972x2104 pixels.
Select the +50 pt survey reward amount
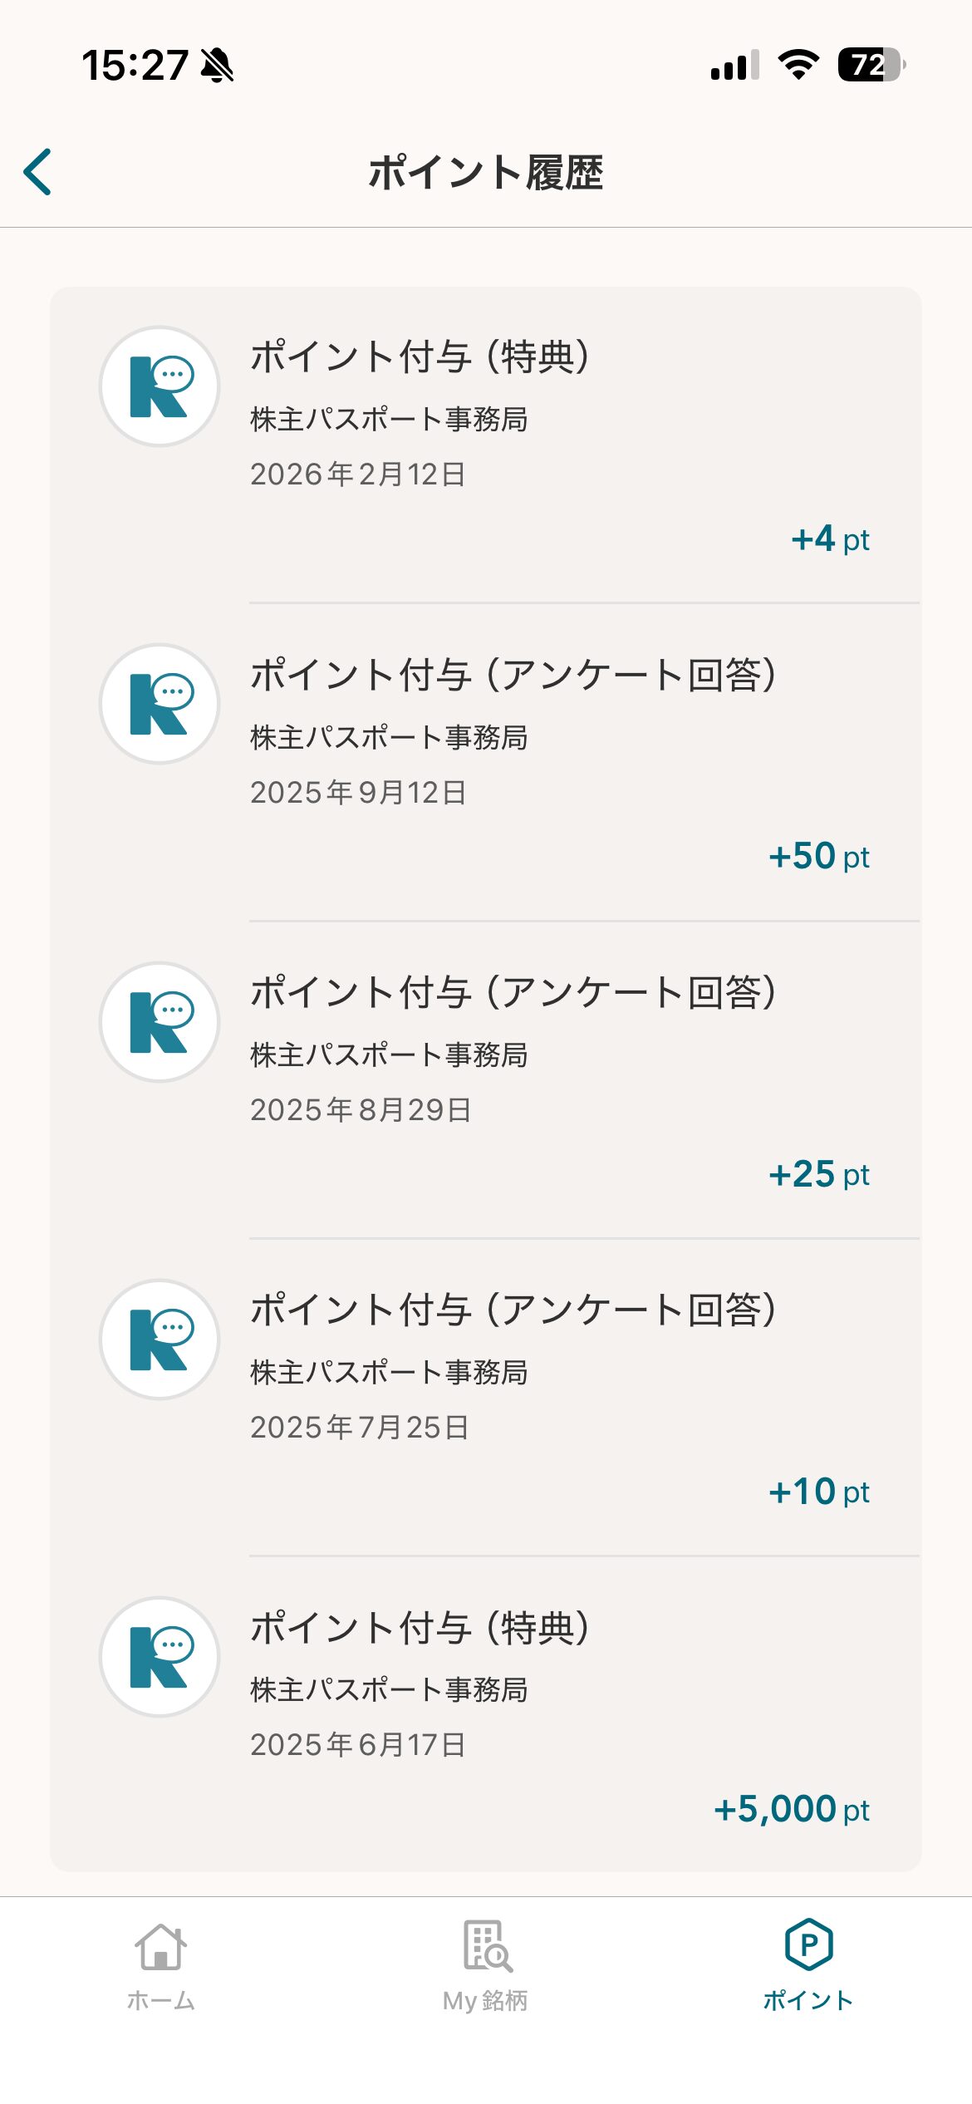818,857
